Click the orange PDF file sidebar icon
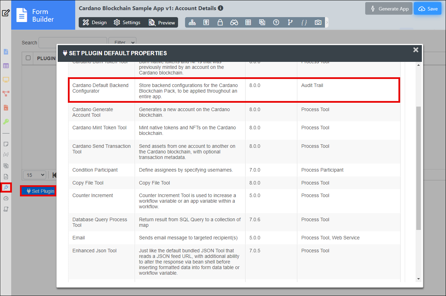The image size is (446, 296). [6, 108]
